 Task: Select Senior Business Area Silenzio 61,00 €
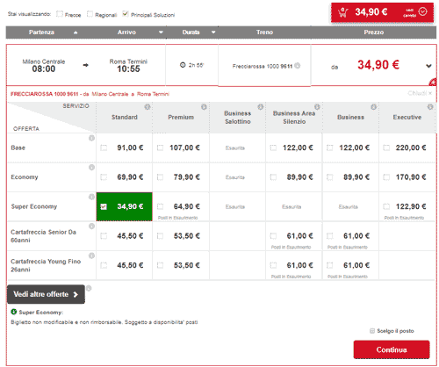pyautogui.click(x=273, y=236)
